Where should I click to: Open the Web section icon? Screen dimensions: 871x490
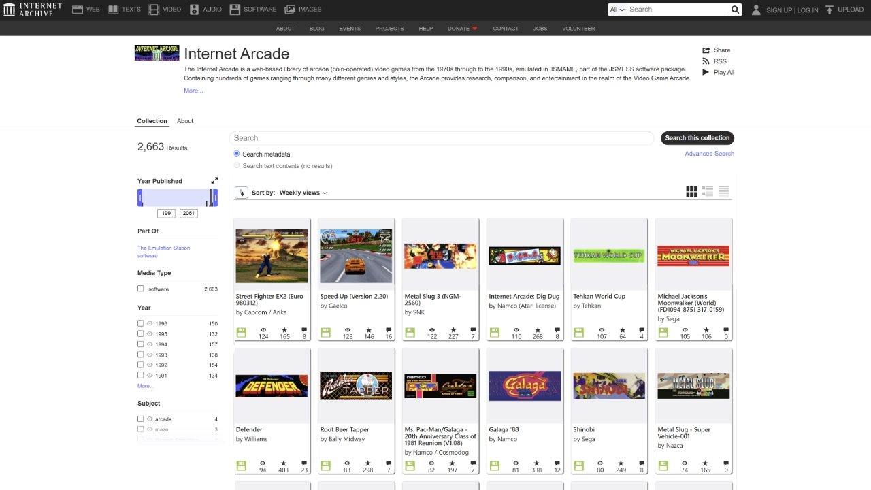coord(78,10)
